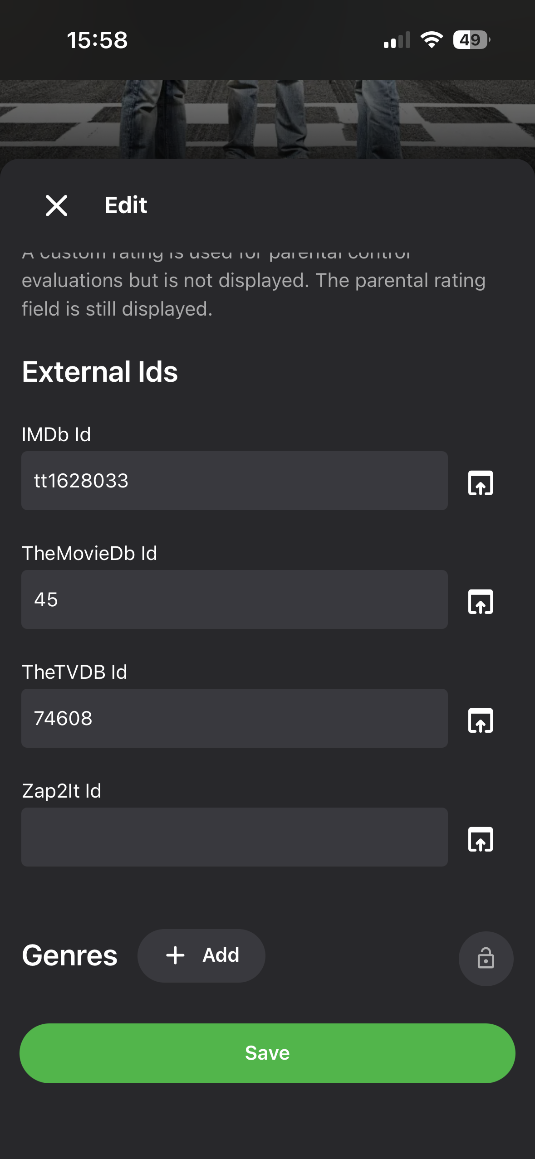
Task: Tap the Wi-Fi status icon
Action: click(432, 40)
